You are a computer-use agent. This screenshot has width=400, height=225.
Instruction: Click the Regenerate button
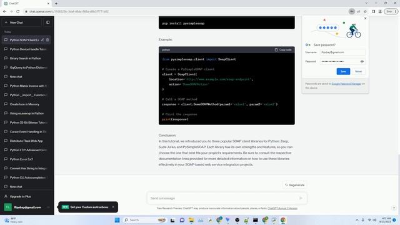(294, 185)
